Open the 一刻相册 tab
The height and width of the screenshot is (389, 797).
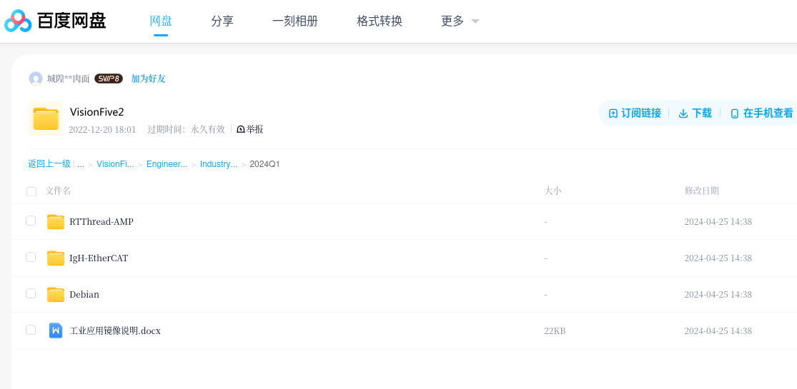(x=295, y=21)
